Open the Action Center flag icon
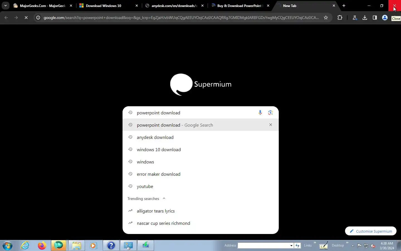The image size is (401, 251). (x=360, y=246)
